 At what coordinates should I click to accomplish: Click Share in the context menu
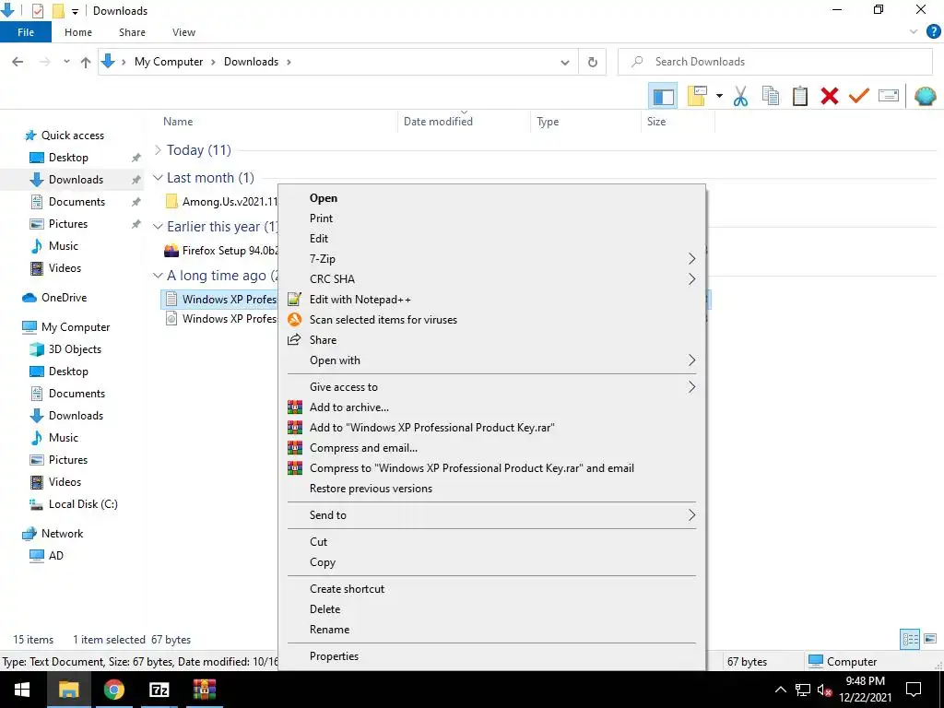(491, 340)
